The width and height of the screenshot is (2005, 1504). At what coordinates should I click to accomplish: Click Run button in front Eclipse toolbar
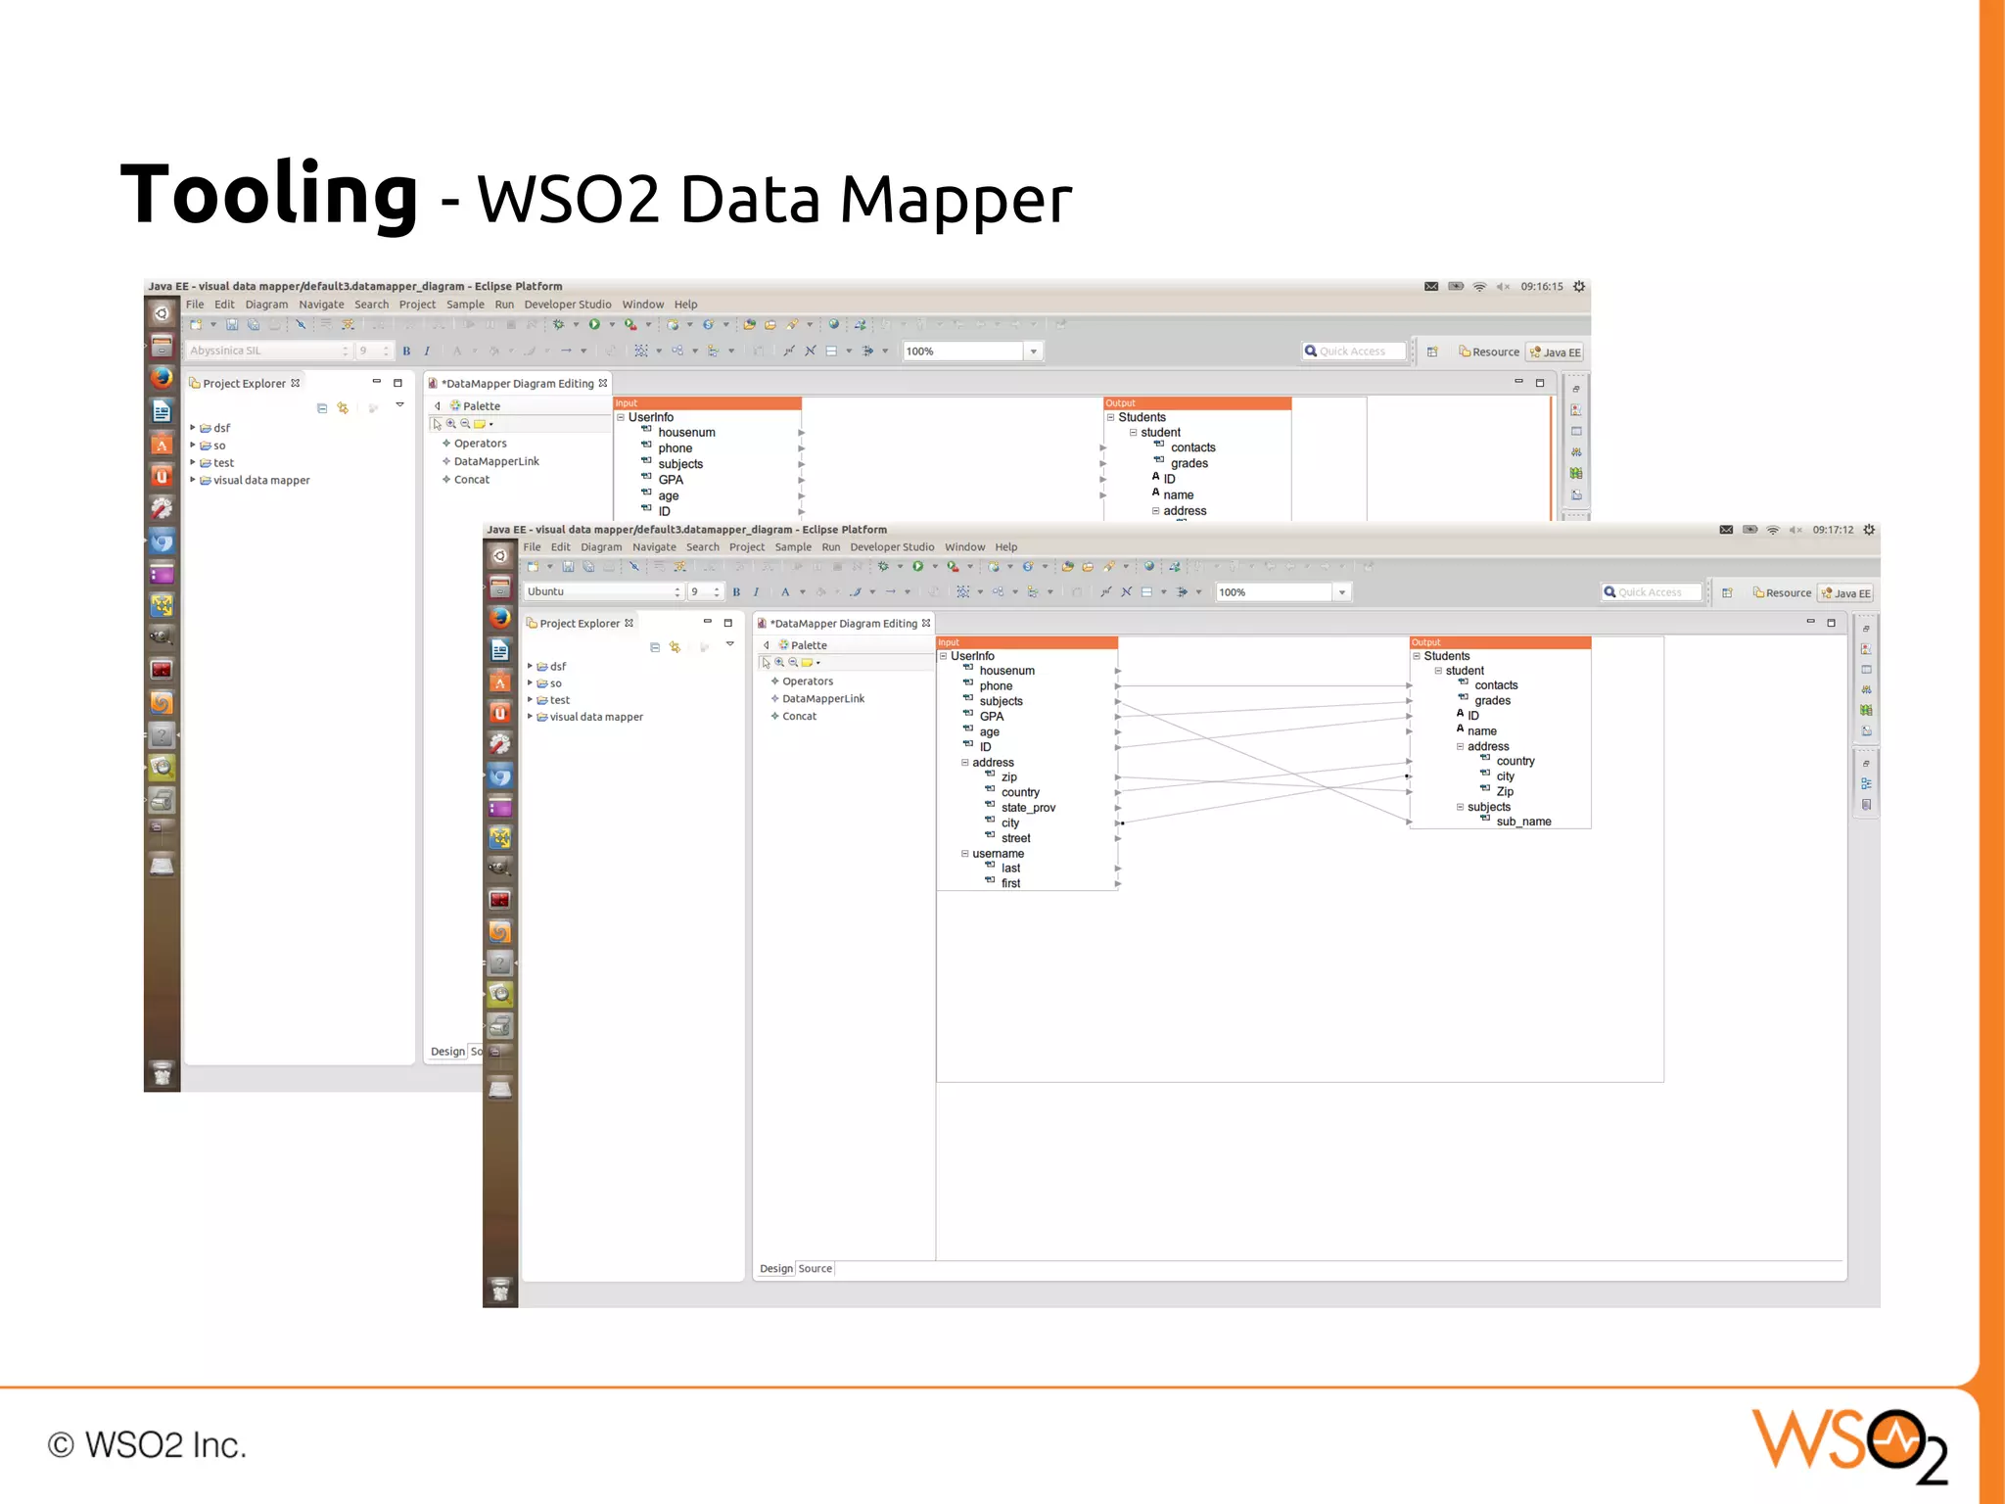(x=918, y=566)
